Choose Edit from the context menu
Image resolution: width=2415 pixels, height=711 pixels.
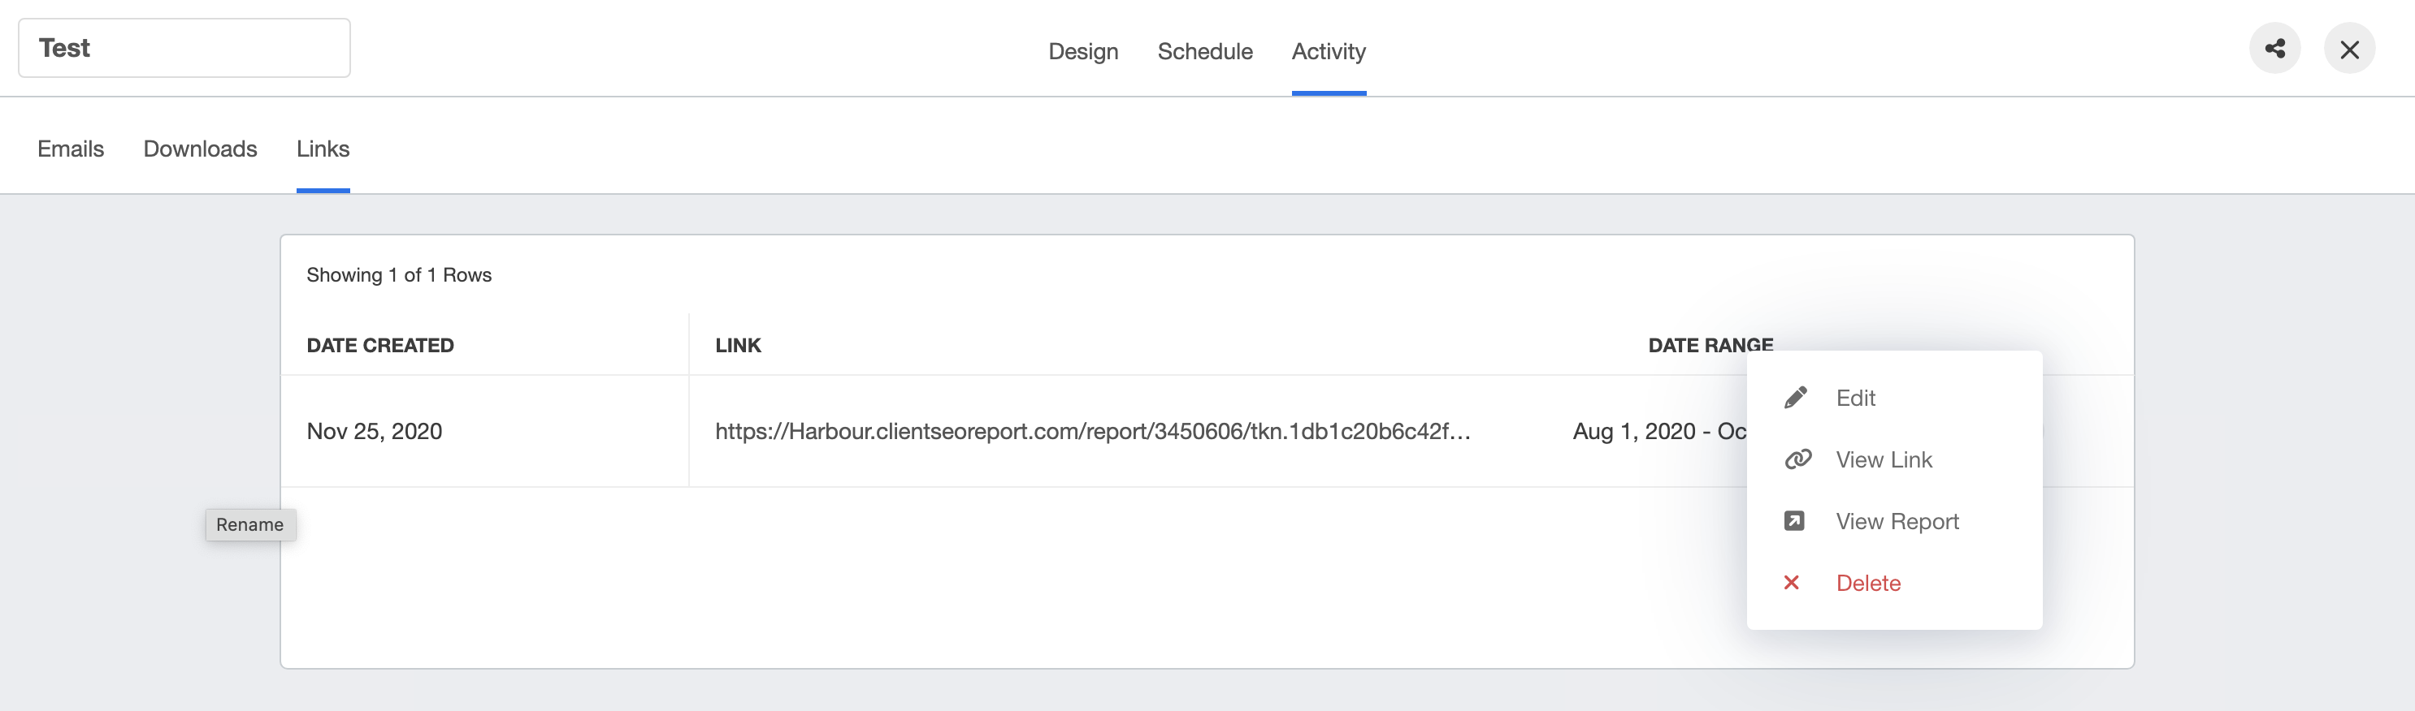tap(1854, 397)
